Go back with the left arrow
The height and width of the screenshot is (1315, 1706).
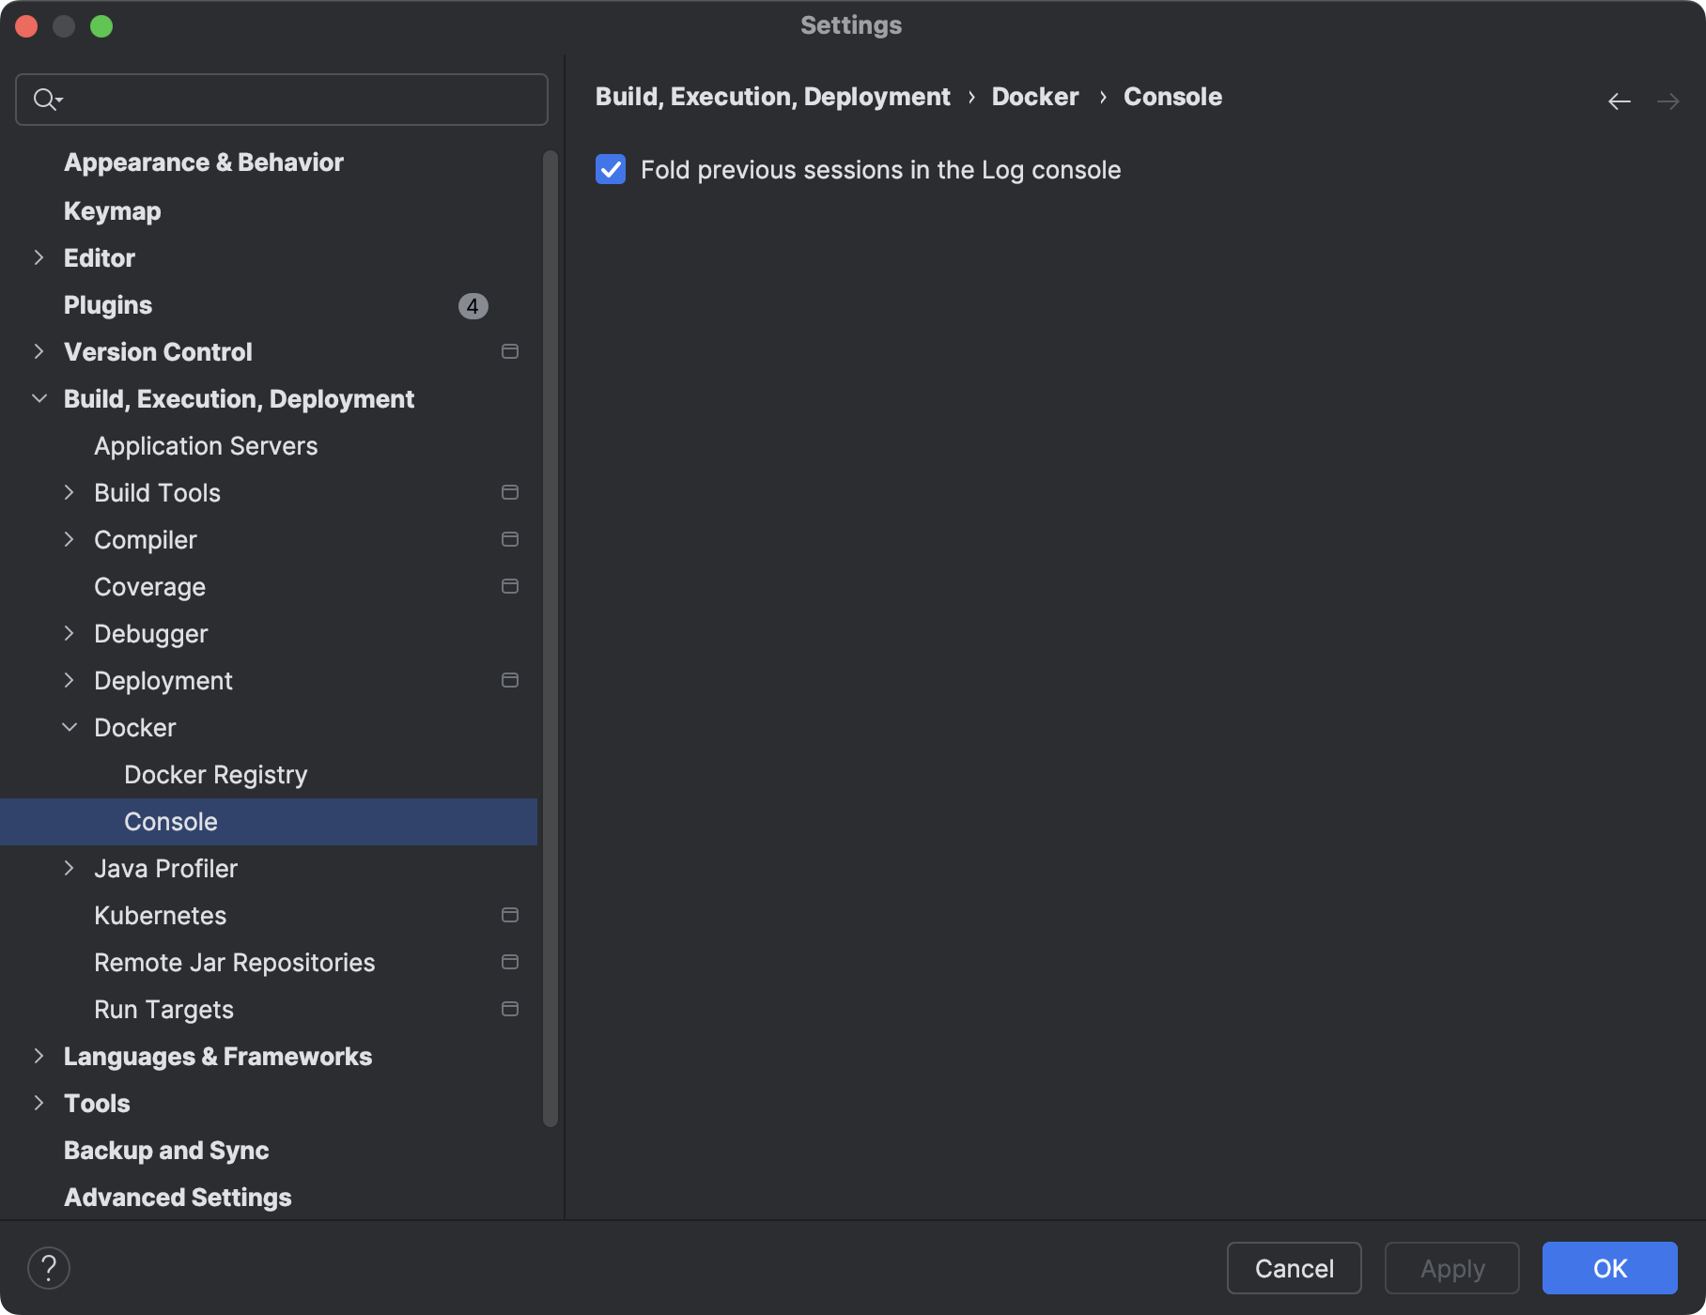[x=1619, y=101]
